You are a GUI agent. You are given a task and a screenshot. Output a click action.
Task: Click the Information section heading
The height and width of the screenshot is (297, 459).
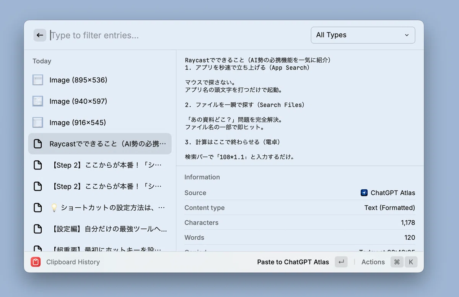click(202, 177)
